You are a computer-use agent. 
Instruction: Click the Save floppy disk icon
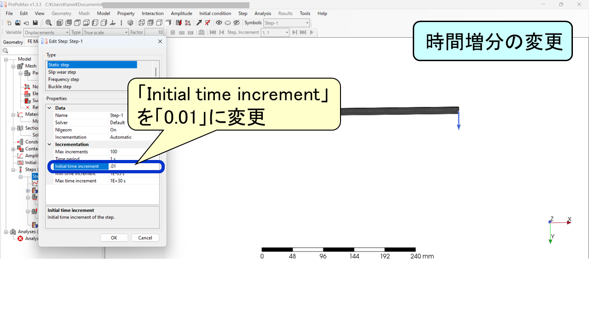click(x=35, y=23)
